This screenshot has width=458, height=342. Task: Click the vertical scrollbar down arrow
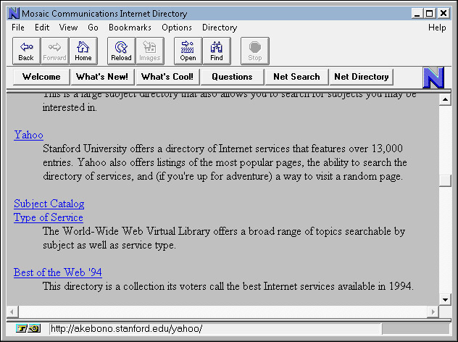(445, 300)
